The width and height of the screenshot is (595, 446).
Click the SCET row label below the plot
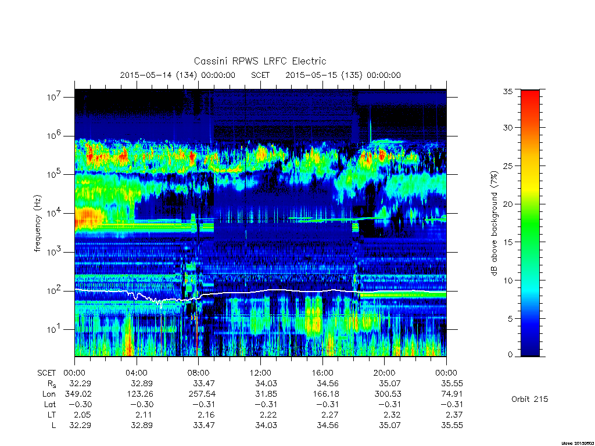46,373
